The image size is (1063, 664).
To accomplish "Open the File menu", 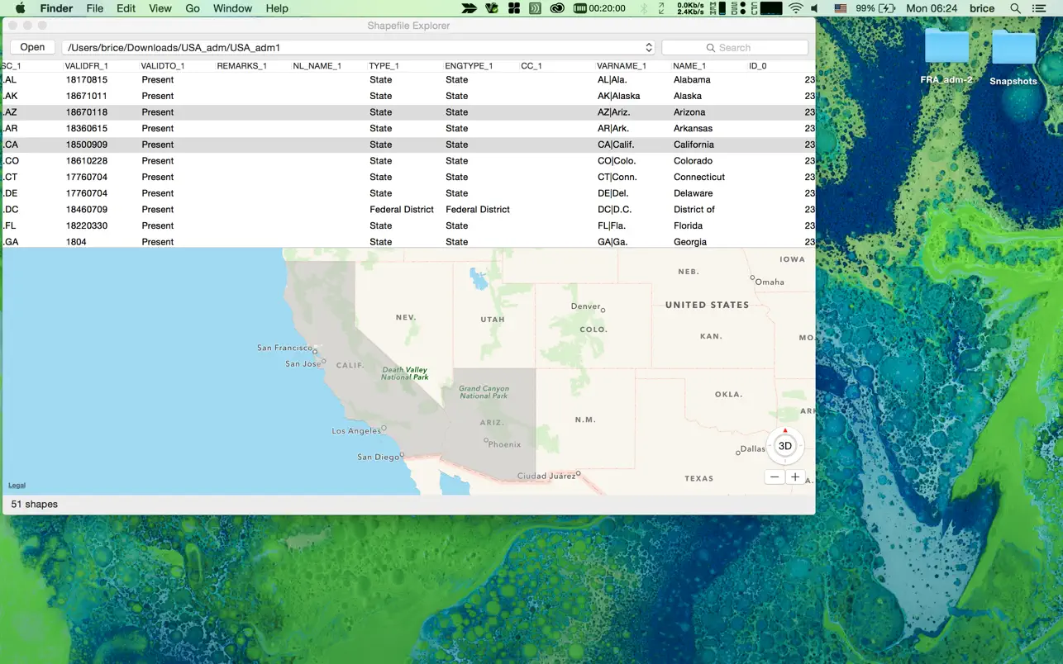I will point(94,8).
